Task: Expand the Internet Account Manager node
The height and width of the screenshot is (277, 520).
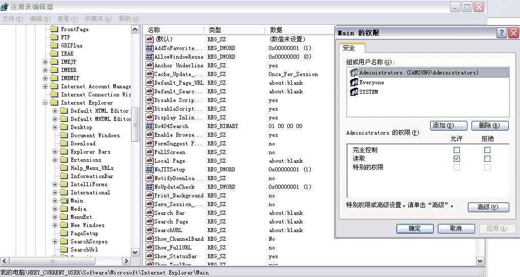Action: point(45,87)
